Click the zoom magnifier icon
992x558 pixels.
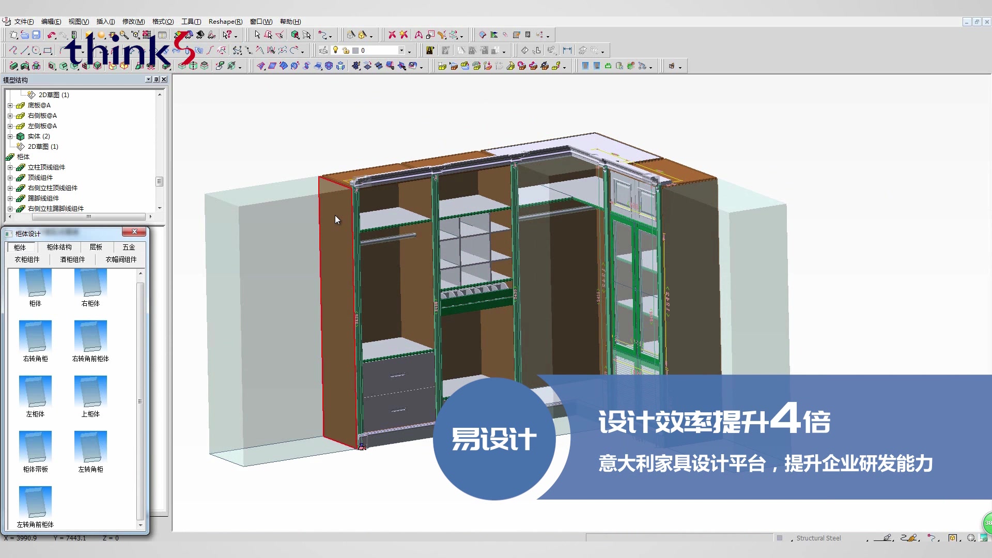tap(124, 35)
